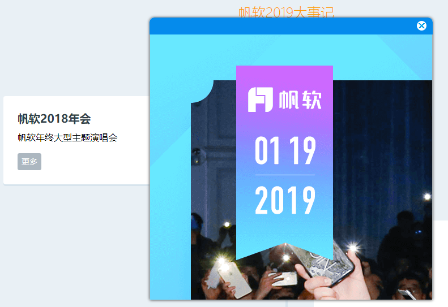Select the 2019 year on the ribbon
Image resolution: width=448 pixels, height=307 pixels.
pos(285,200)
